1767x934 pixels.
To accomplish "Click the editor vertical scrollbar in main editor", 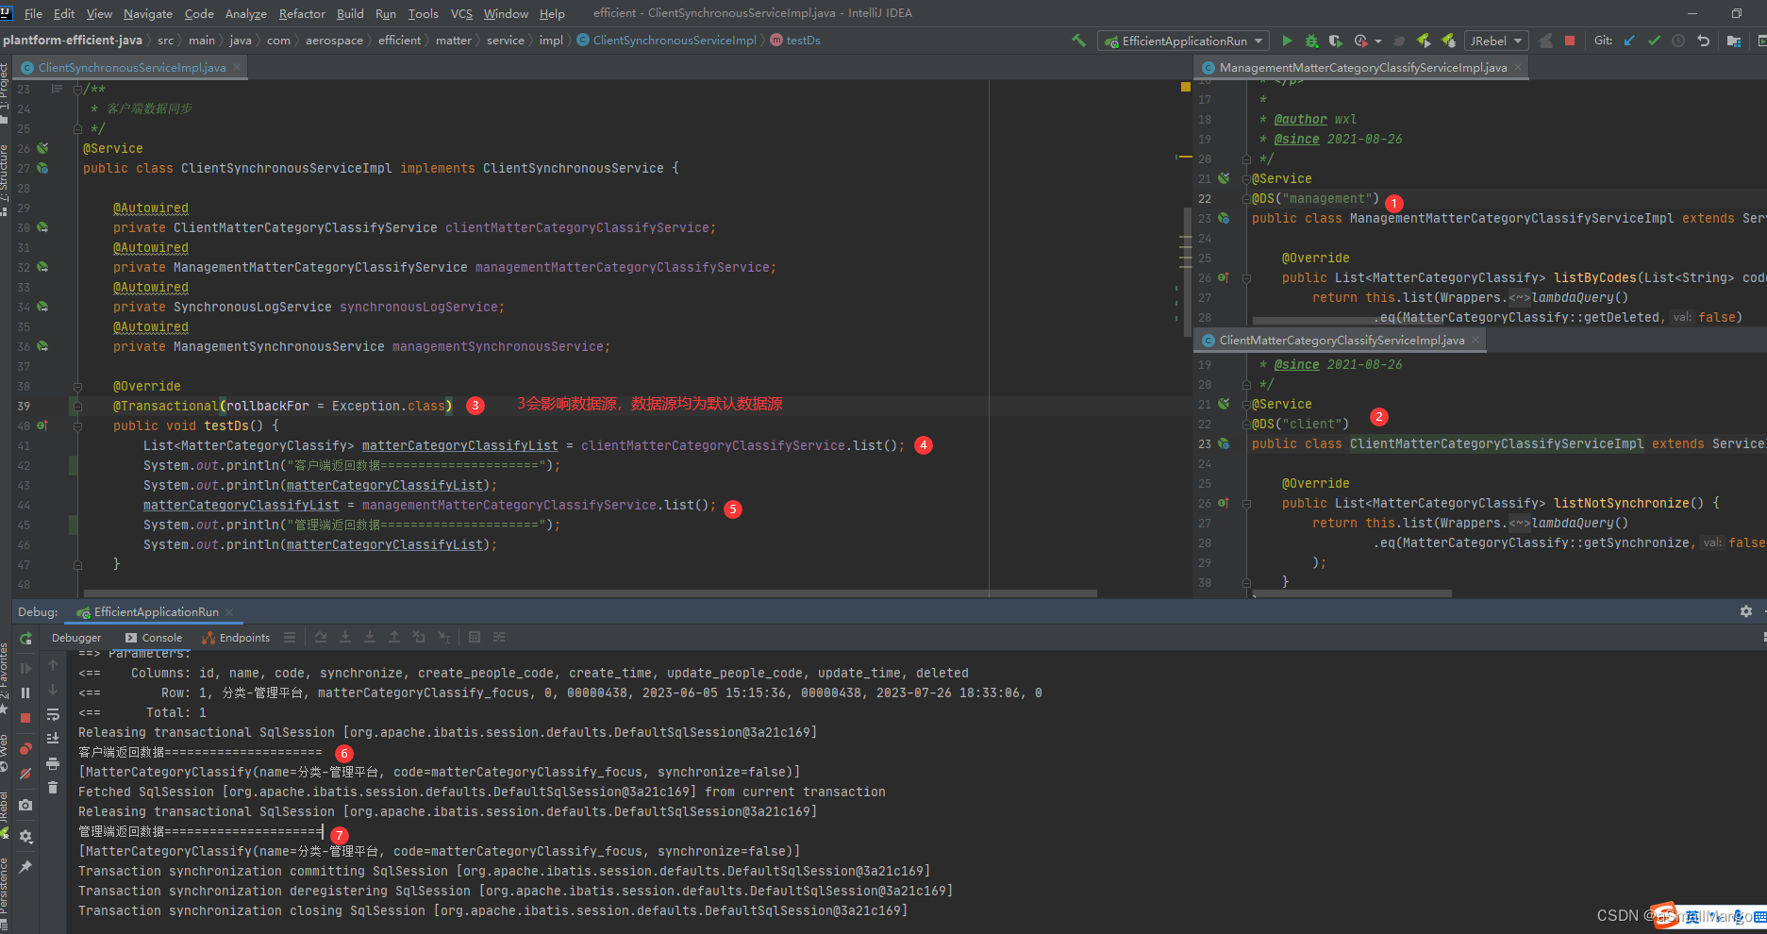I will tap(1188, 273).
